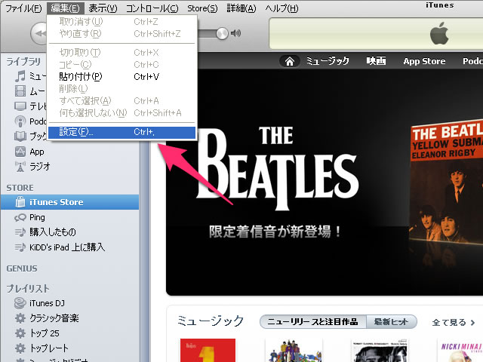The image size is (483, 362).
Task: Click the クラシック音楽 gear icon
Action: pos(20,318)
